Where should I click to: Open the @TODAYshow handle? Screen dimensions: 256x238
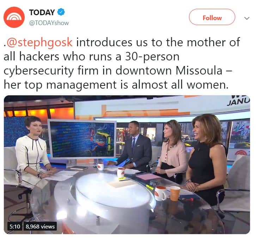pyautogui.click(x=49, y=23)
